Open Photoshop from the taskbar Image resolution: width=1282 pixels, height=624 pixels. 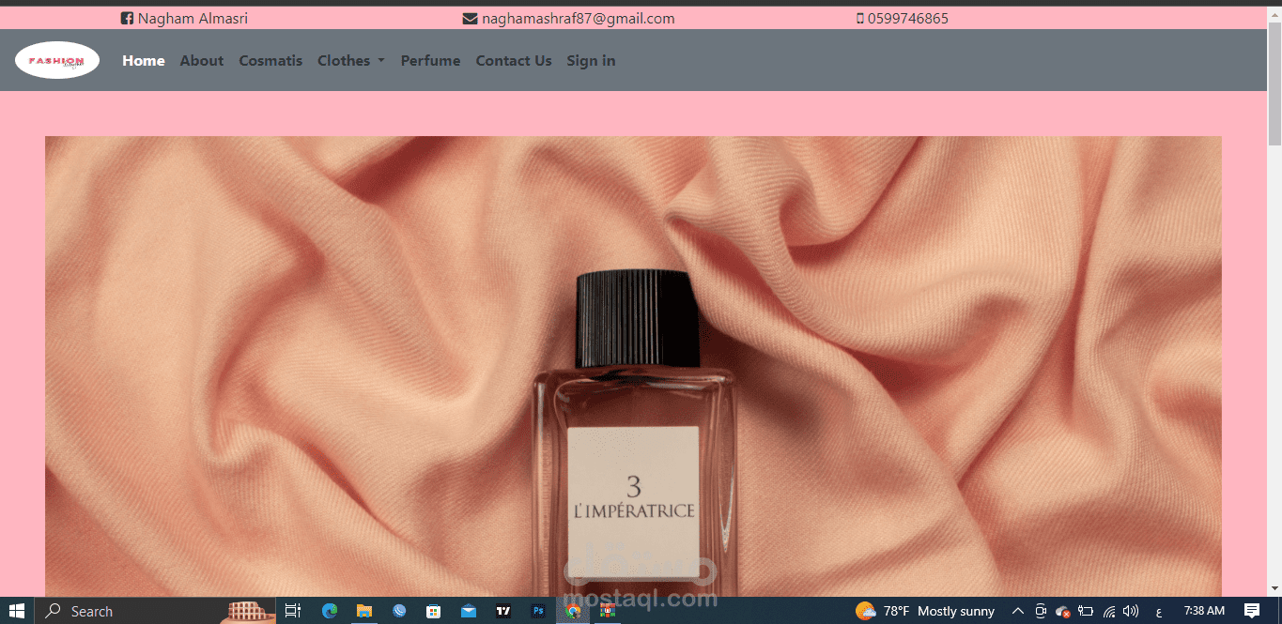[x=538, y=611]
